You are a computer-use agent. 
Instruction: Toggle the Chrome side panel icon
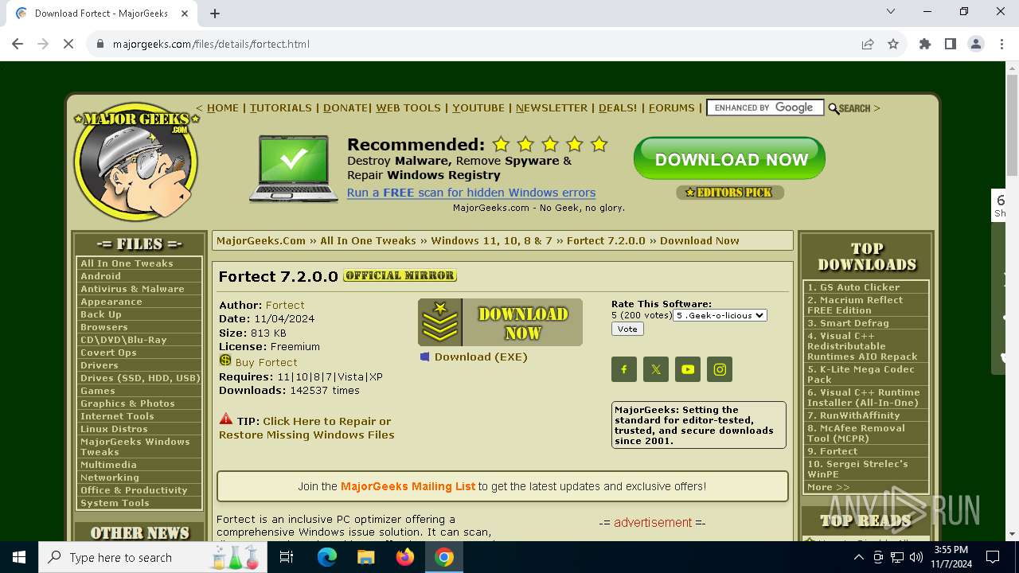pyautogui.click(x=951, y=44)
